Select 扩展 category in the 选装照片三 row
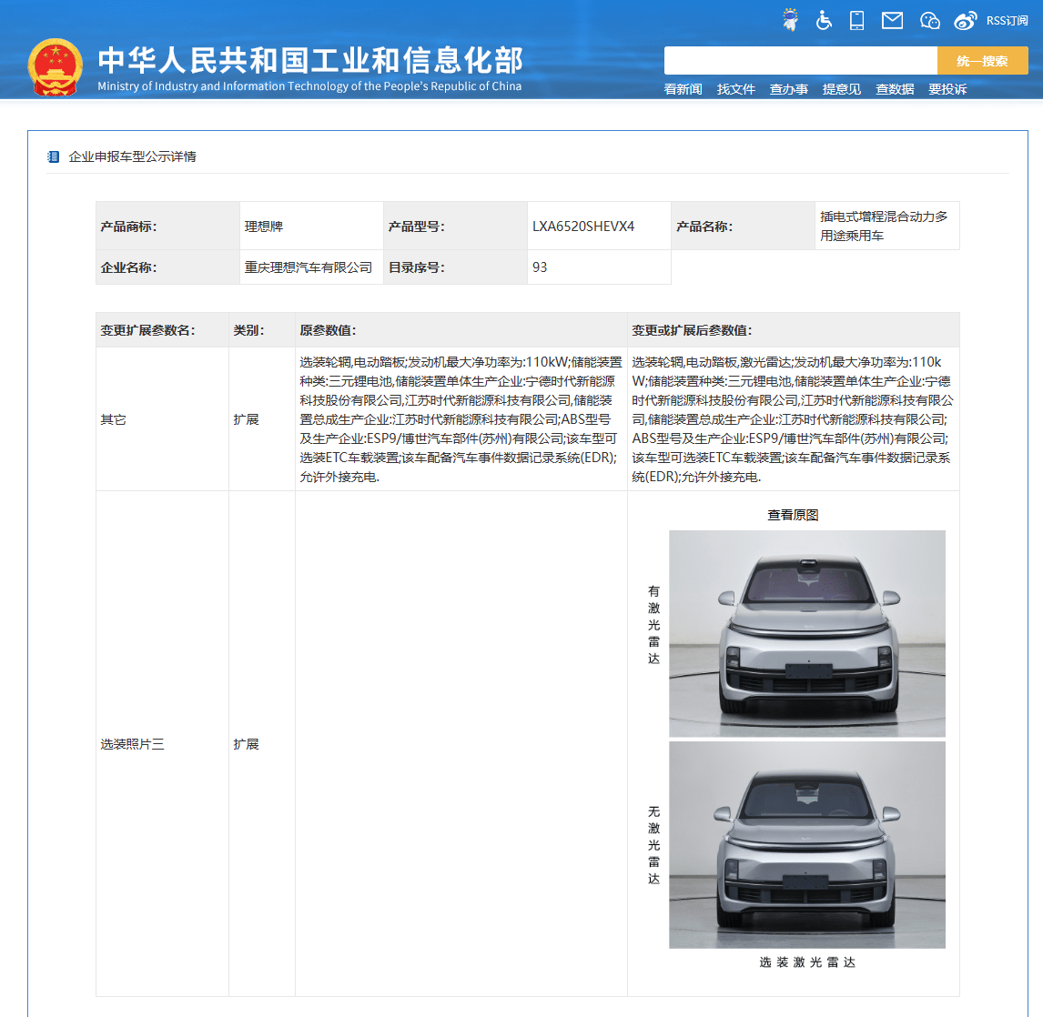Screen dimensions: 1043x1017 point(246,744)
